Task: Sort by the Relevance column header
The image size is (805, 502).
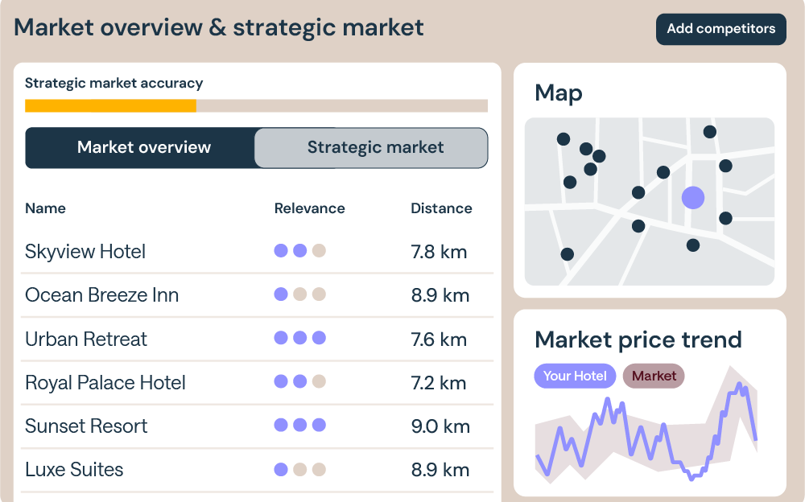Action: click(x=309, y=208)
